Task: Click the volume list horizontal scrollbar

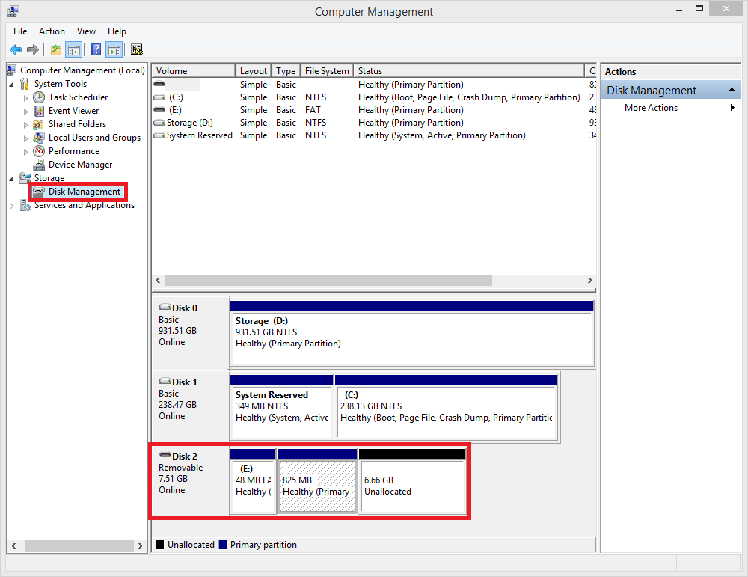Action: (x=328, y=280)
